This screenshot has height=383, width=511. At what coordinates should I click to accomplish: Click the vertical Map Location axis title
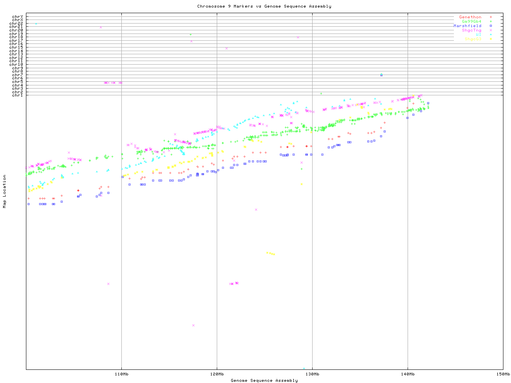click(5, 191)
